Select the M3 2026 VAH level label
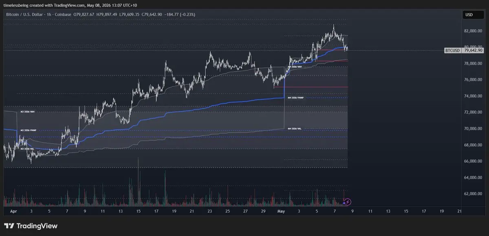This screenshot has height=236, width=489. point(28,111)
